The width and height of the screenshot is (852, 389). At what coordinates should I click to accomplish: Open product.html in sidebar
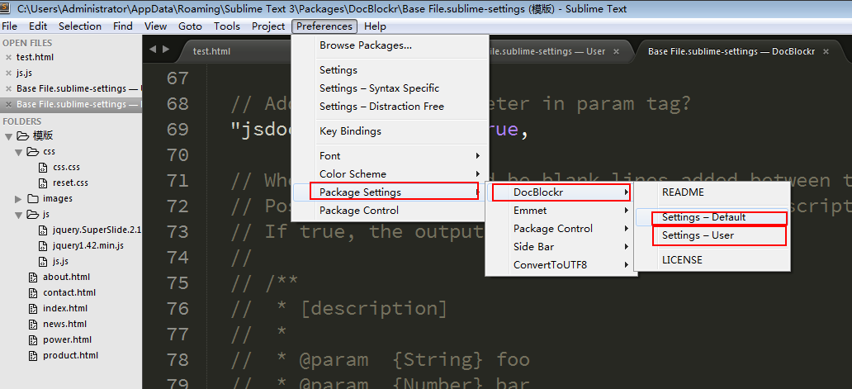(x=71, y=356)
